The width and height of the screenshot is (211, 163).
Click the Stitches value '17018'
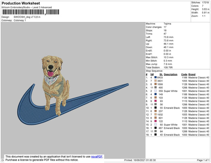click(x=205, y=2)
